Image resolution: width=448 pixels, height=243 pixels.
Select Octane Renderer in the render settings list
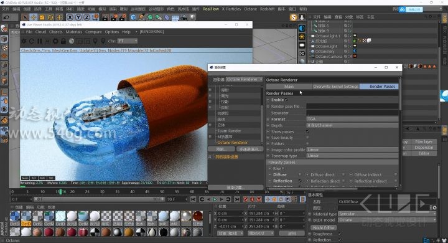(x=232, y=143)
